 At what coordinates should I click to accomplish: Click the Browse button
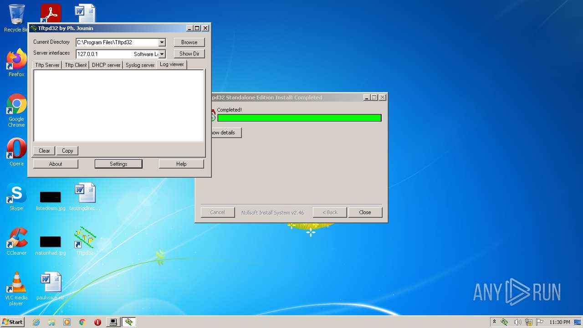click(189, 42)
